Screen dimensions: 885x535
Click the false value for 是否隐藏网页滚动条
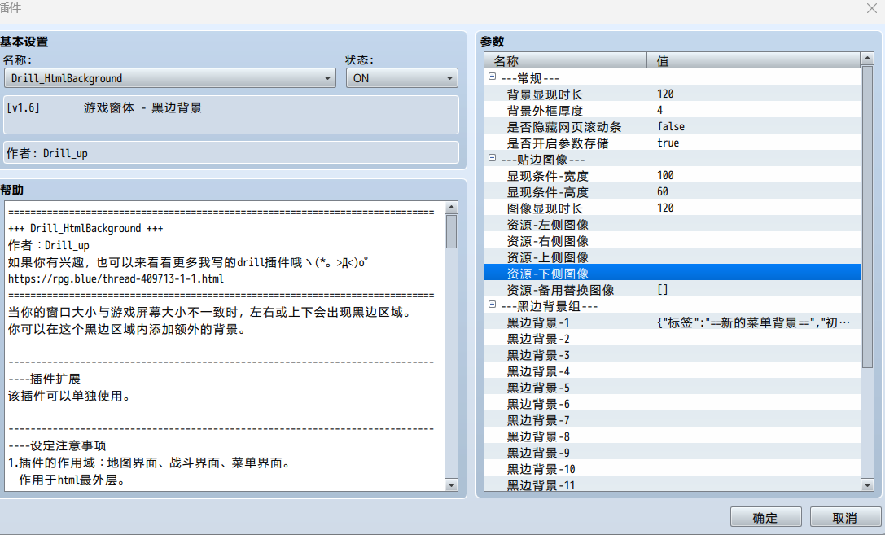point(671,127)
